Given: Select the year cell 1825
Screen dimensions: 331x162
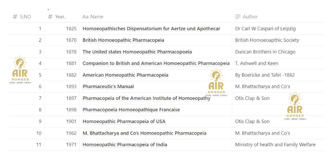Looking at the screenshot, I should 62,29.
